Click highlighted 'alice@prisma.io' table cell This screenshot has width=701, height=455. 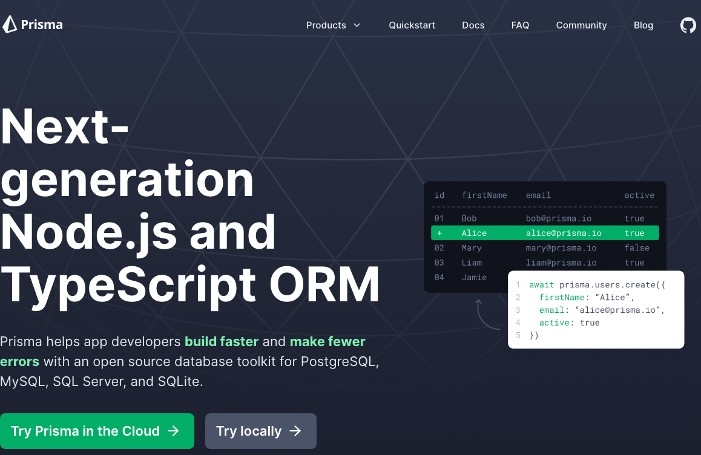564,234
